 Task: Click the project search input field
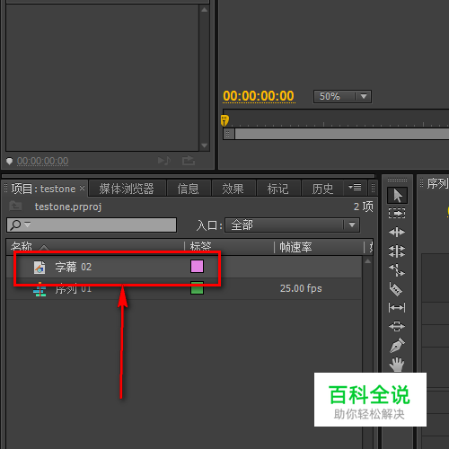click(x=92, y=225)
